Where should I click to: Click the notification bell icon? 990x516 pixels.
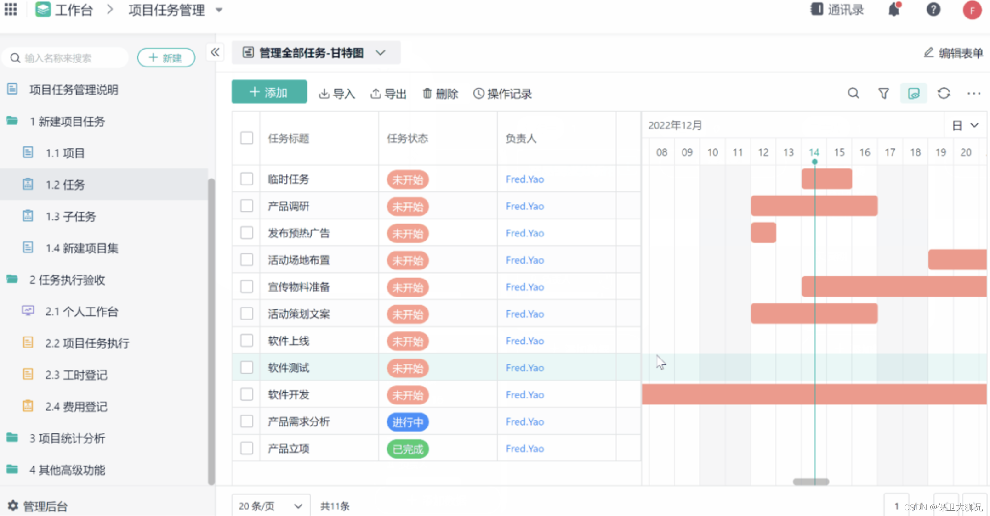894,10
